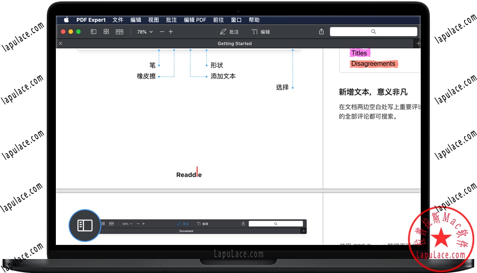This screenshot has width=477, height=273.
Task: Open the 视图 menu
Action: (x=154, y=20)
